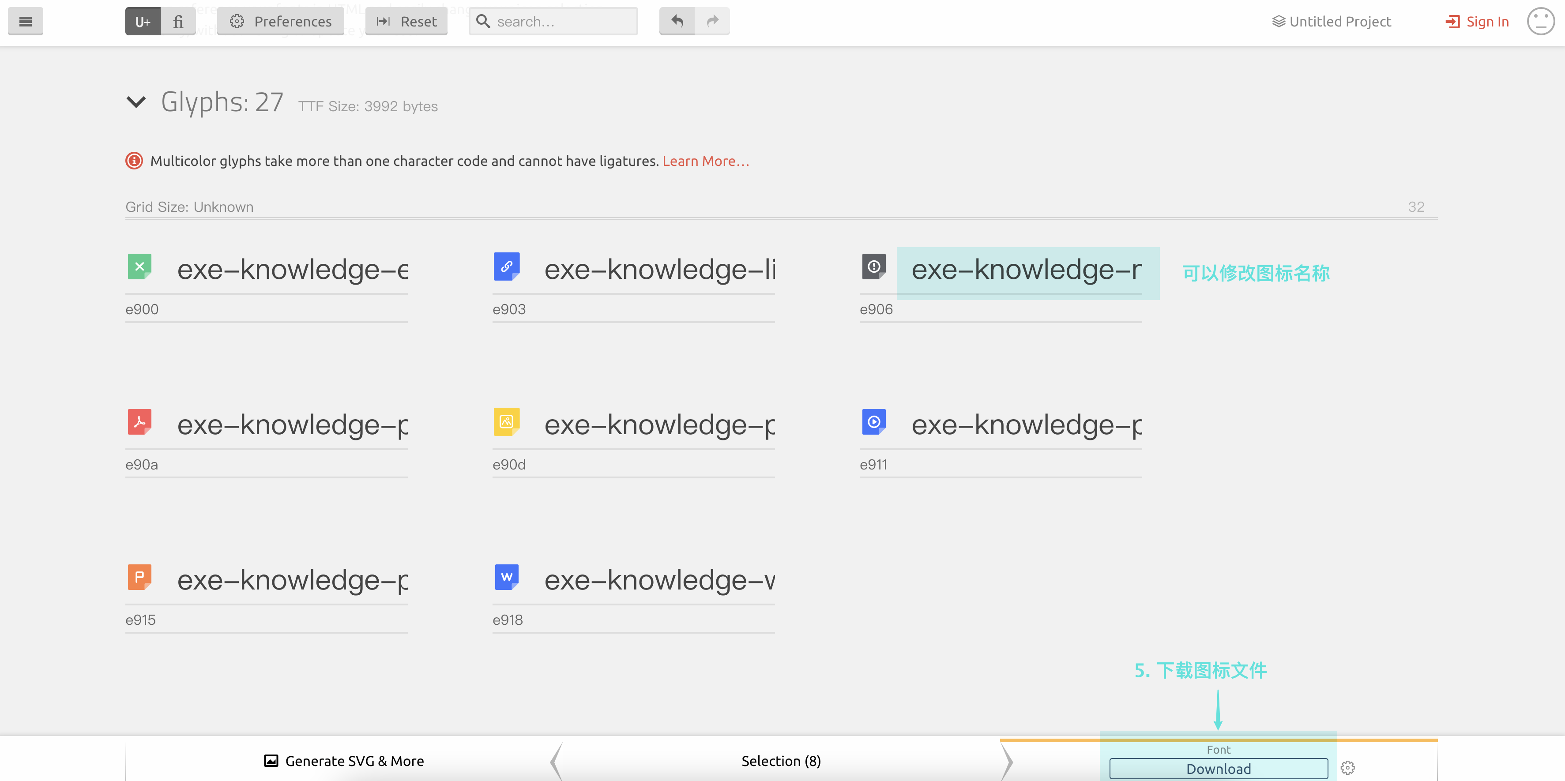
Task: Select the yellow picture glyph at e90d
Action: click(x=506, y=421)
